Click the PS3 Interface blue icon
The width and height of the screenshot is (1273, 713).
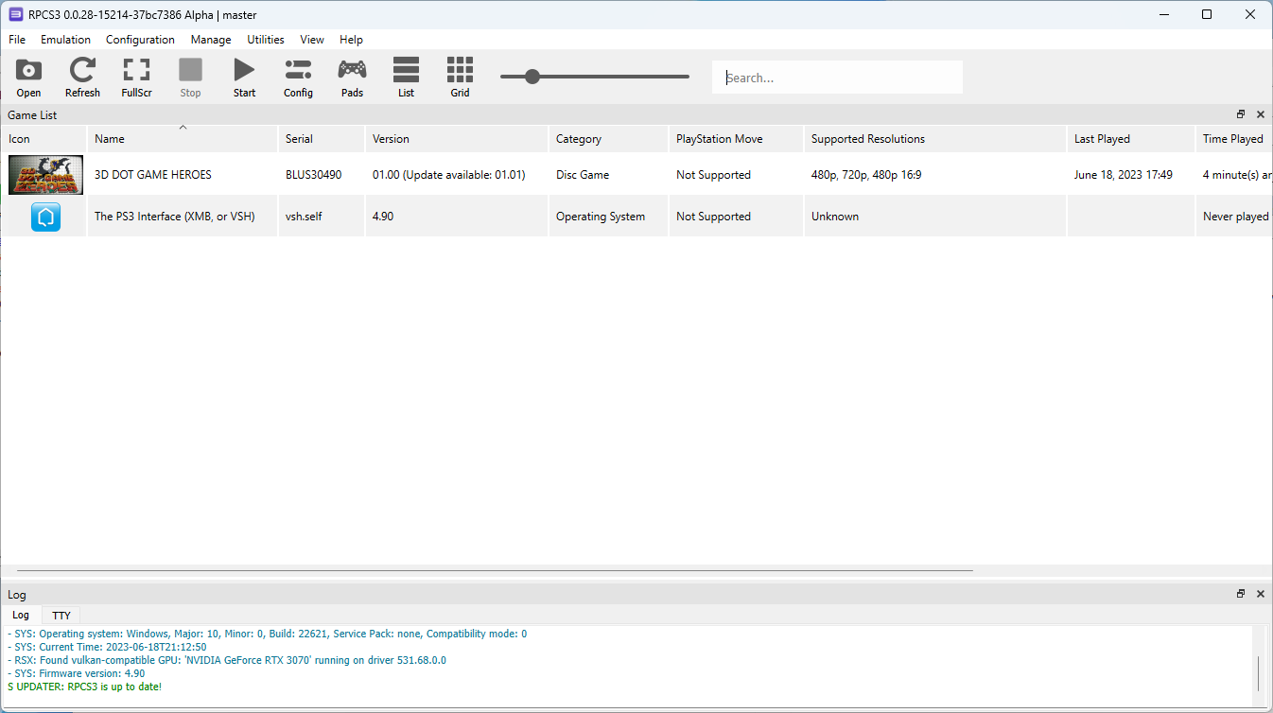(45, 217)
